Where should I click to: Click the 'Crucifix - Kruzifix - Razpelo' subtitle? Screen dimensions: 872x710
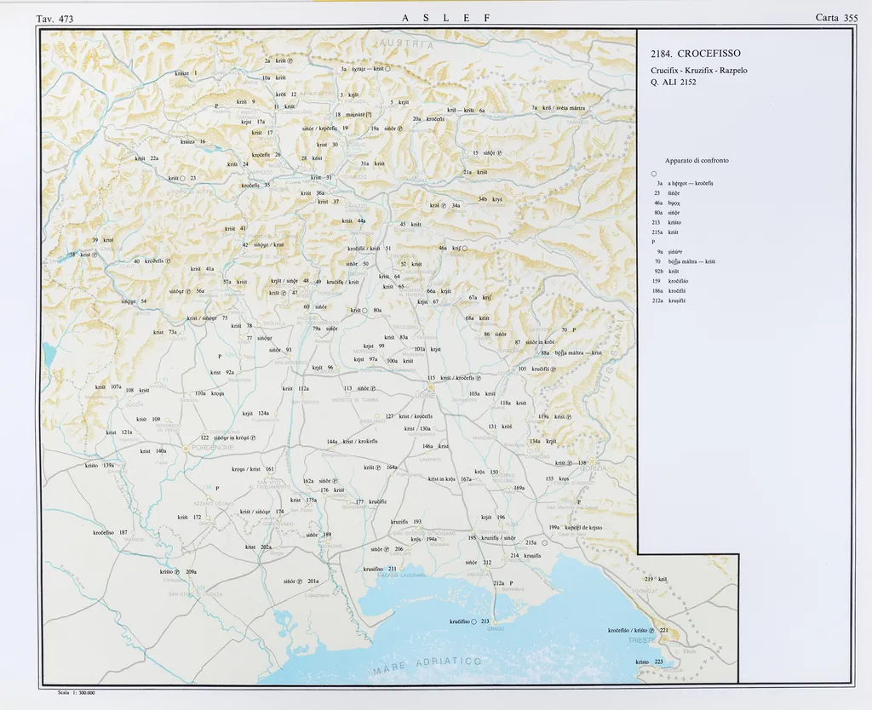(x=698, y=70)
